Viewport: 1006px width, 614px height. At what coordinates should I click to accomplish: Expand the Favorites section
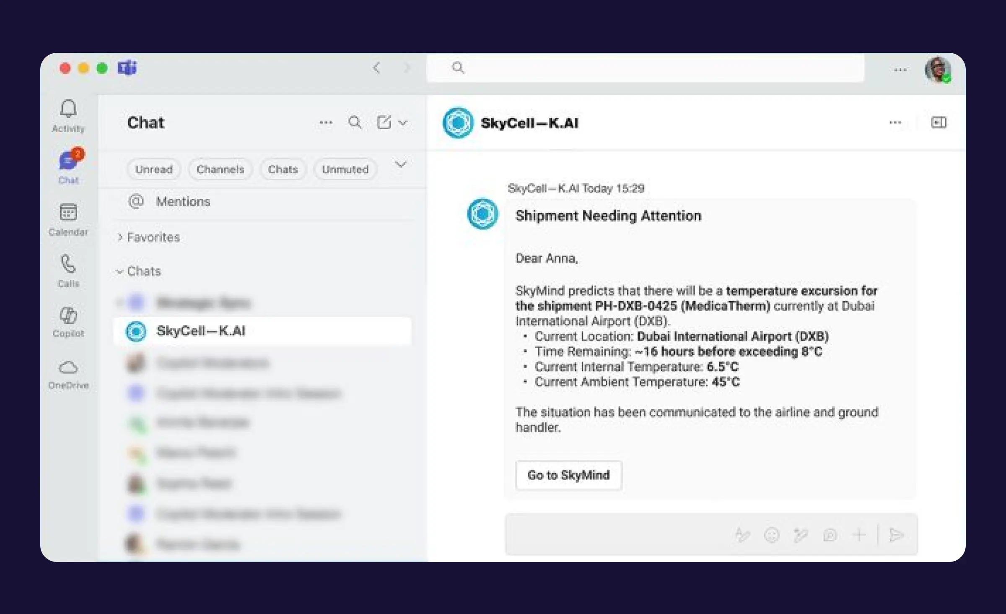point(148,237)
